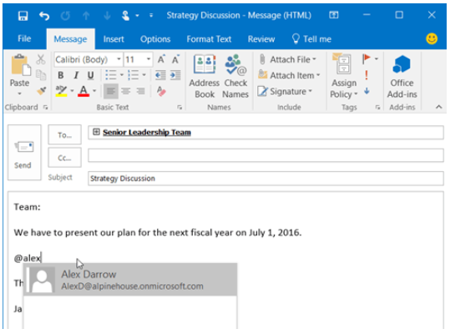The image size is (450, 334).
Task: Toggle Align Right paragraph alignment
Action: (140, 91)
